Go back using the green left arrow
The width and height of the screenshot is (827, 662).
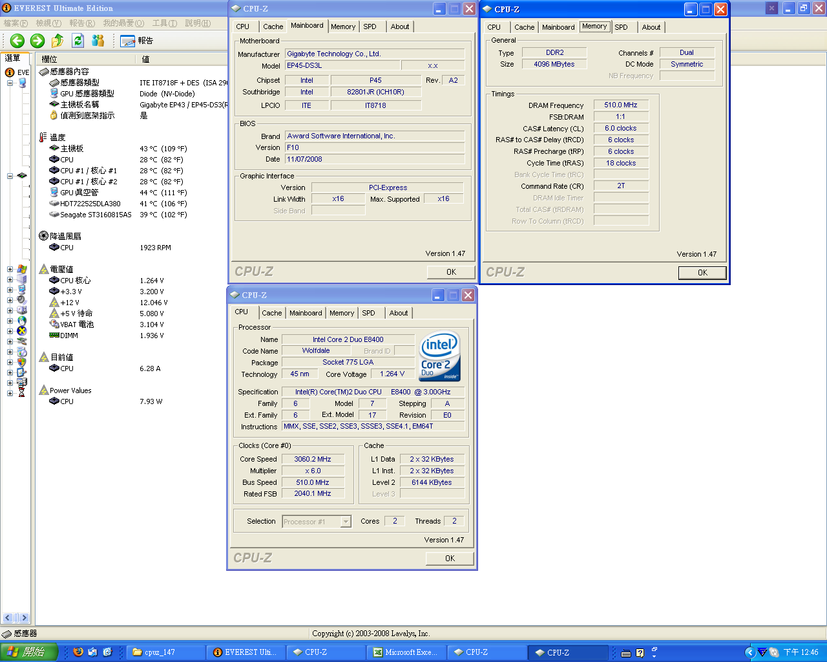click(17, 41)
